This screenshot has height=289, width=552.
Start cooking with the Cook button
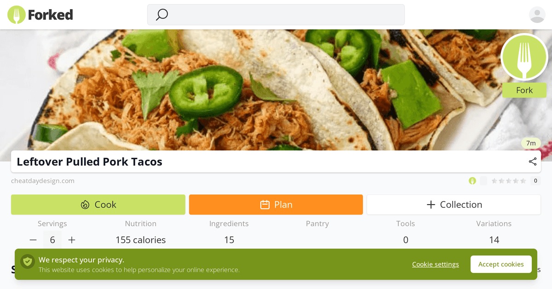(98, 204)
